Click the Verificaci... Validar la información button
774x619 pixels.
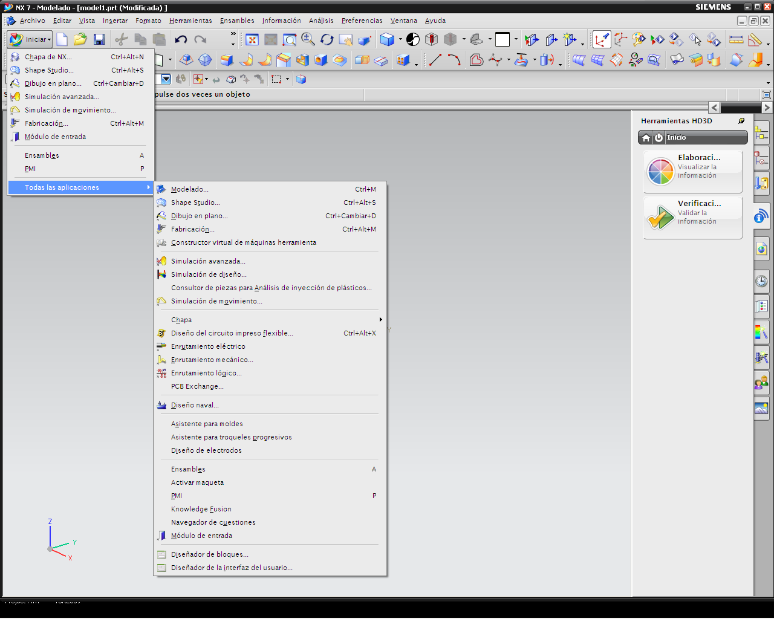(693, 218)
